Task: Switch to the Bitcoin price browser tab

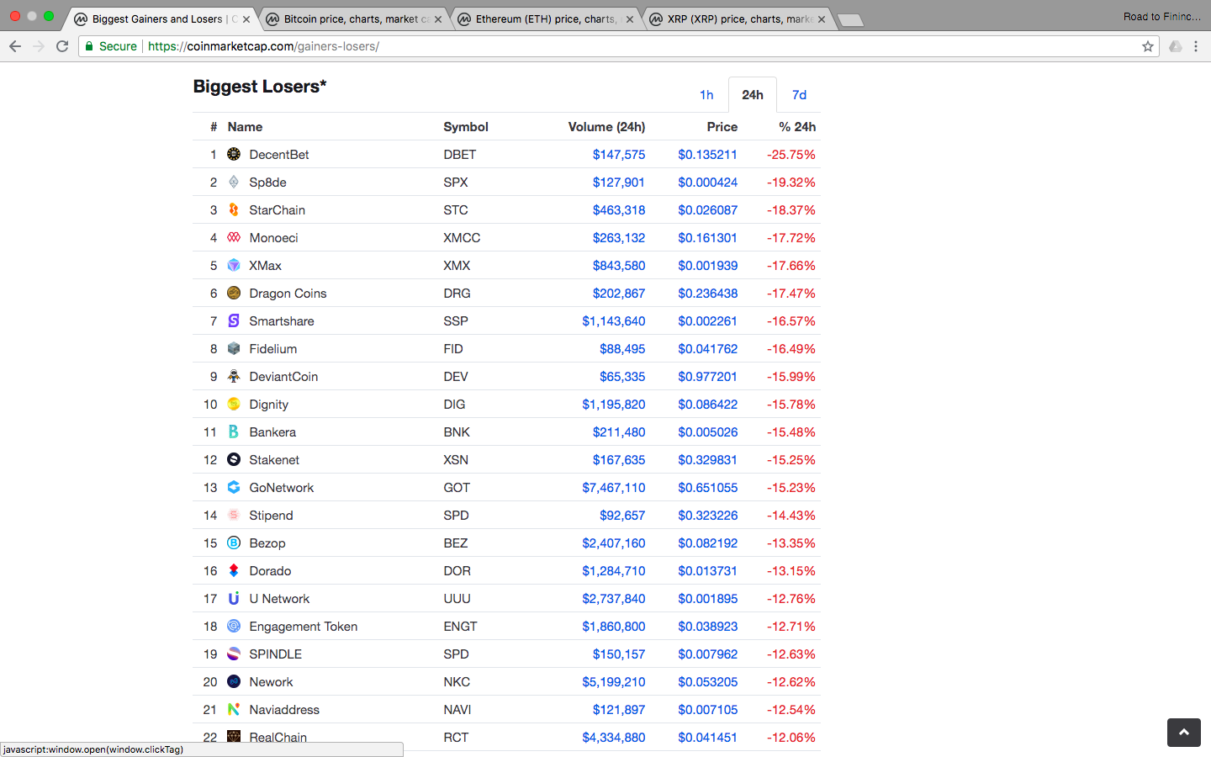Action: point(356,19)
